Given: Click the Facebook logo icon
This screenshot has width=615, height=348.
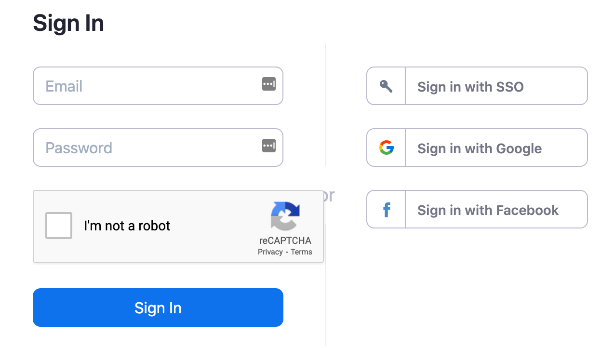Looking at the screenshot, I should pos(387,210).
